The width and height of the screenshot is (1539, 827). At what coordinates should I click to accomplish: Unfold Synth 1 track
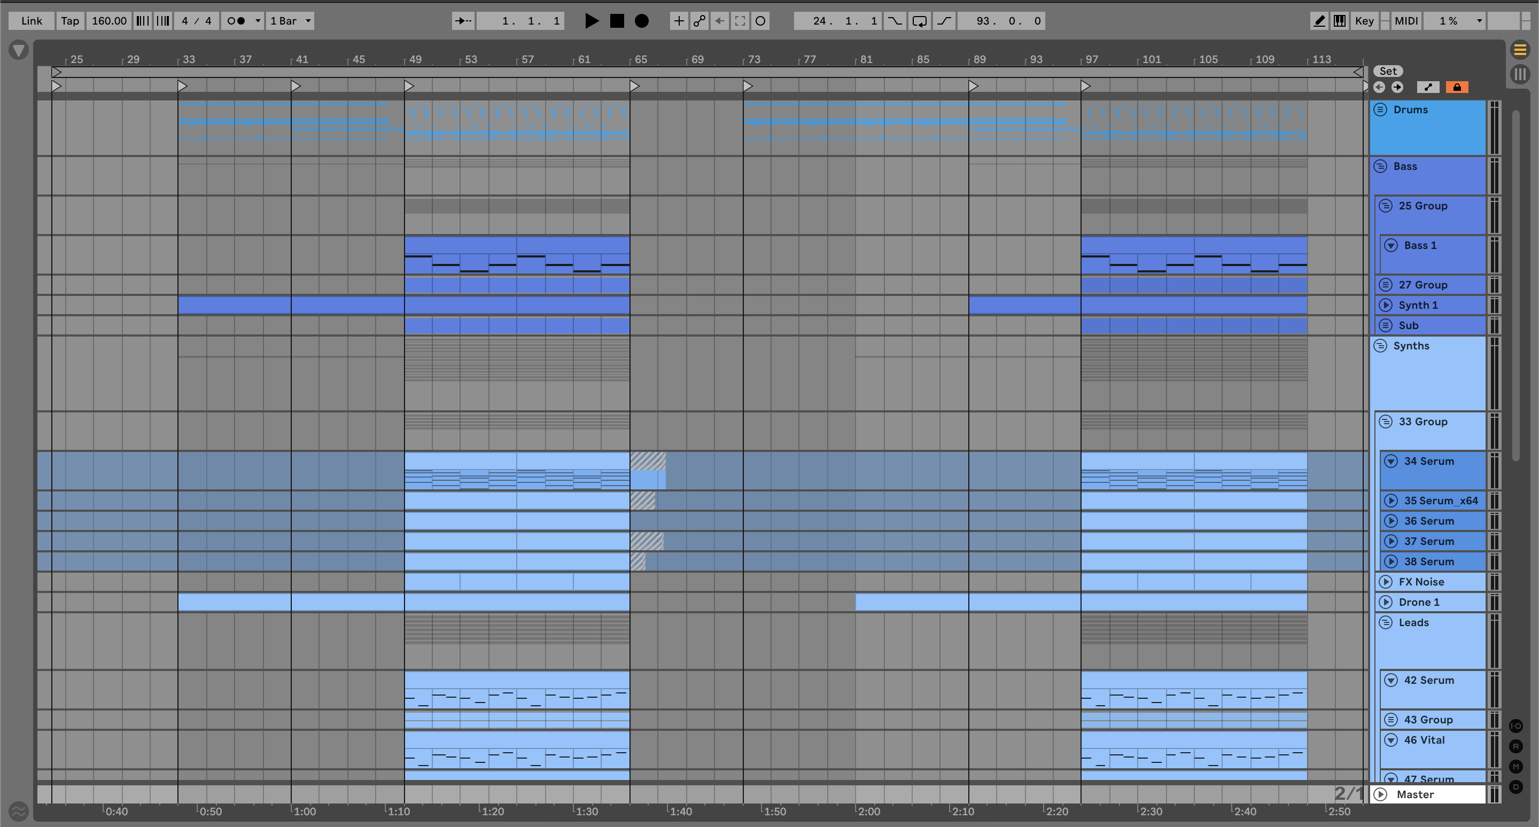(1386, 305)
